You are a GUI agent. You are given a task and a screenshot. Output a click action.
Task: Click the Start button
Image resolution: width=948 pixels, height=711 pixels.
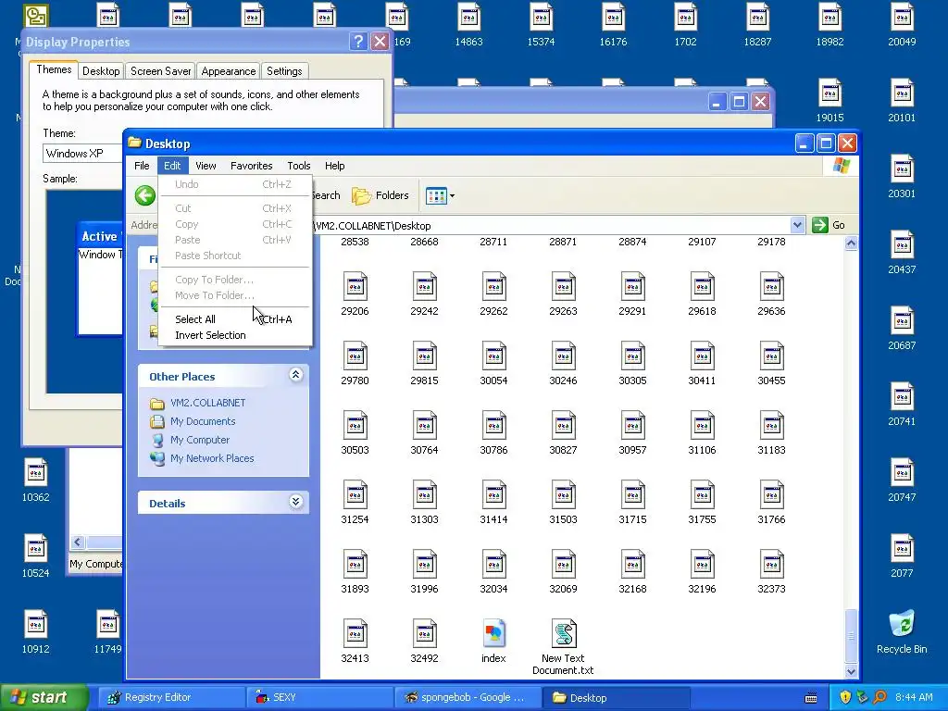pyautogui.click(x=43, y=698)
